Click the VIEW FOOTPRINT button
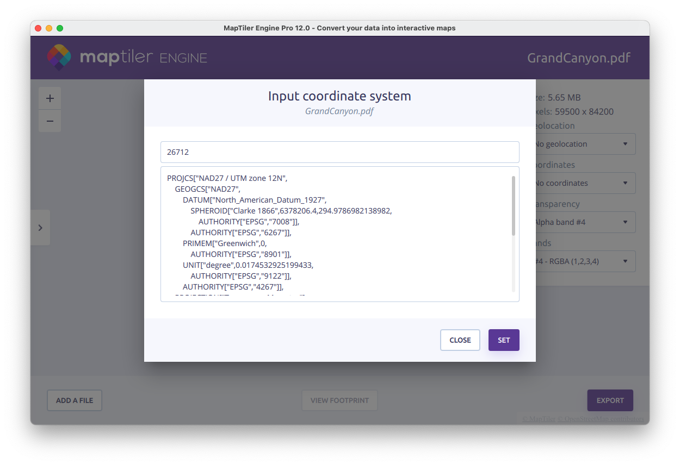 click(x=339, y=400)
